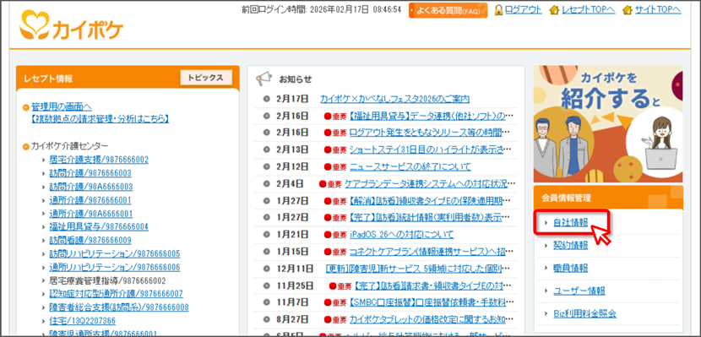
Task: Click the house icon beside サイトTOPへ
Action: (628, 9)
